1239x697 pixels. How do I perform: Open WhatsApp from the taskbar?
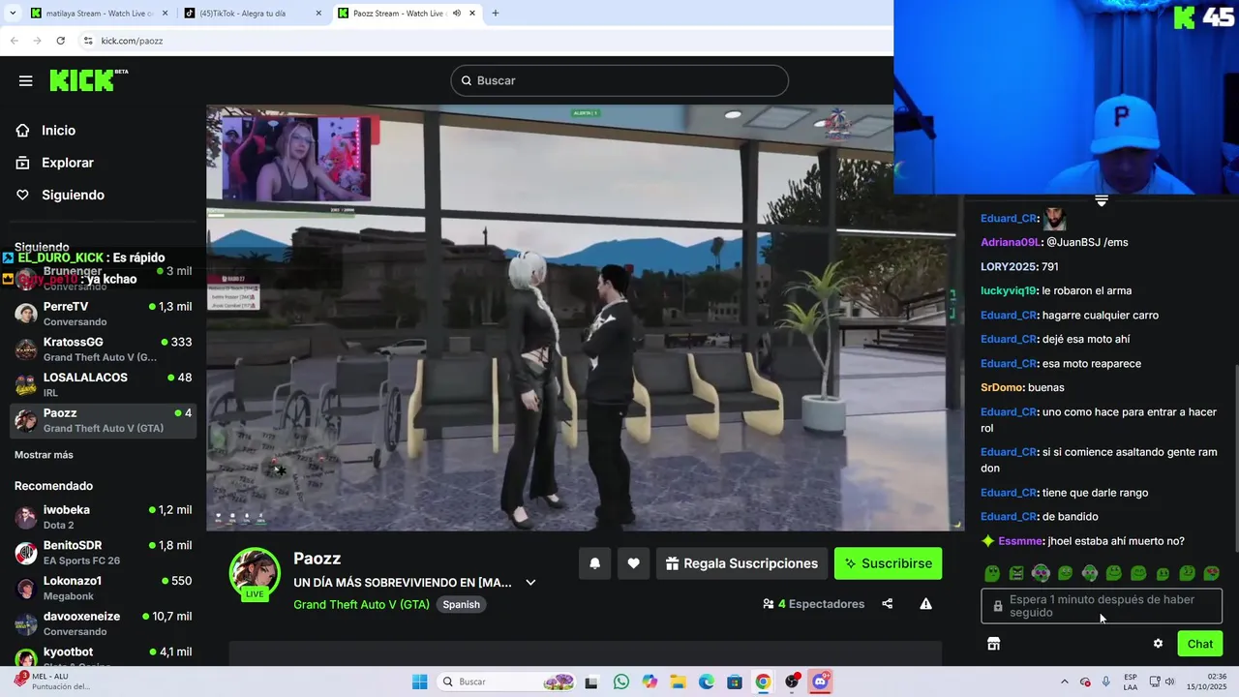point(620,682)
